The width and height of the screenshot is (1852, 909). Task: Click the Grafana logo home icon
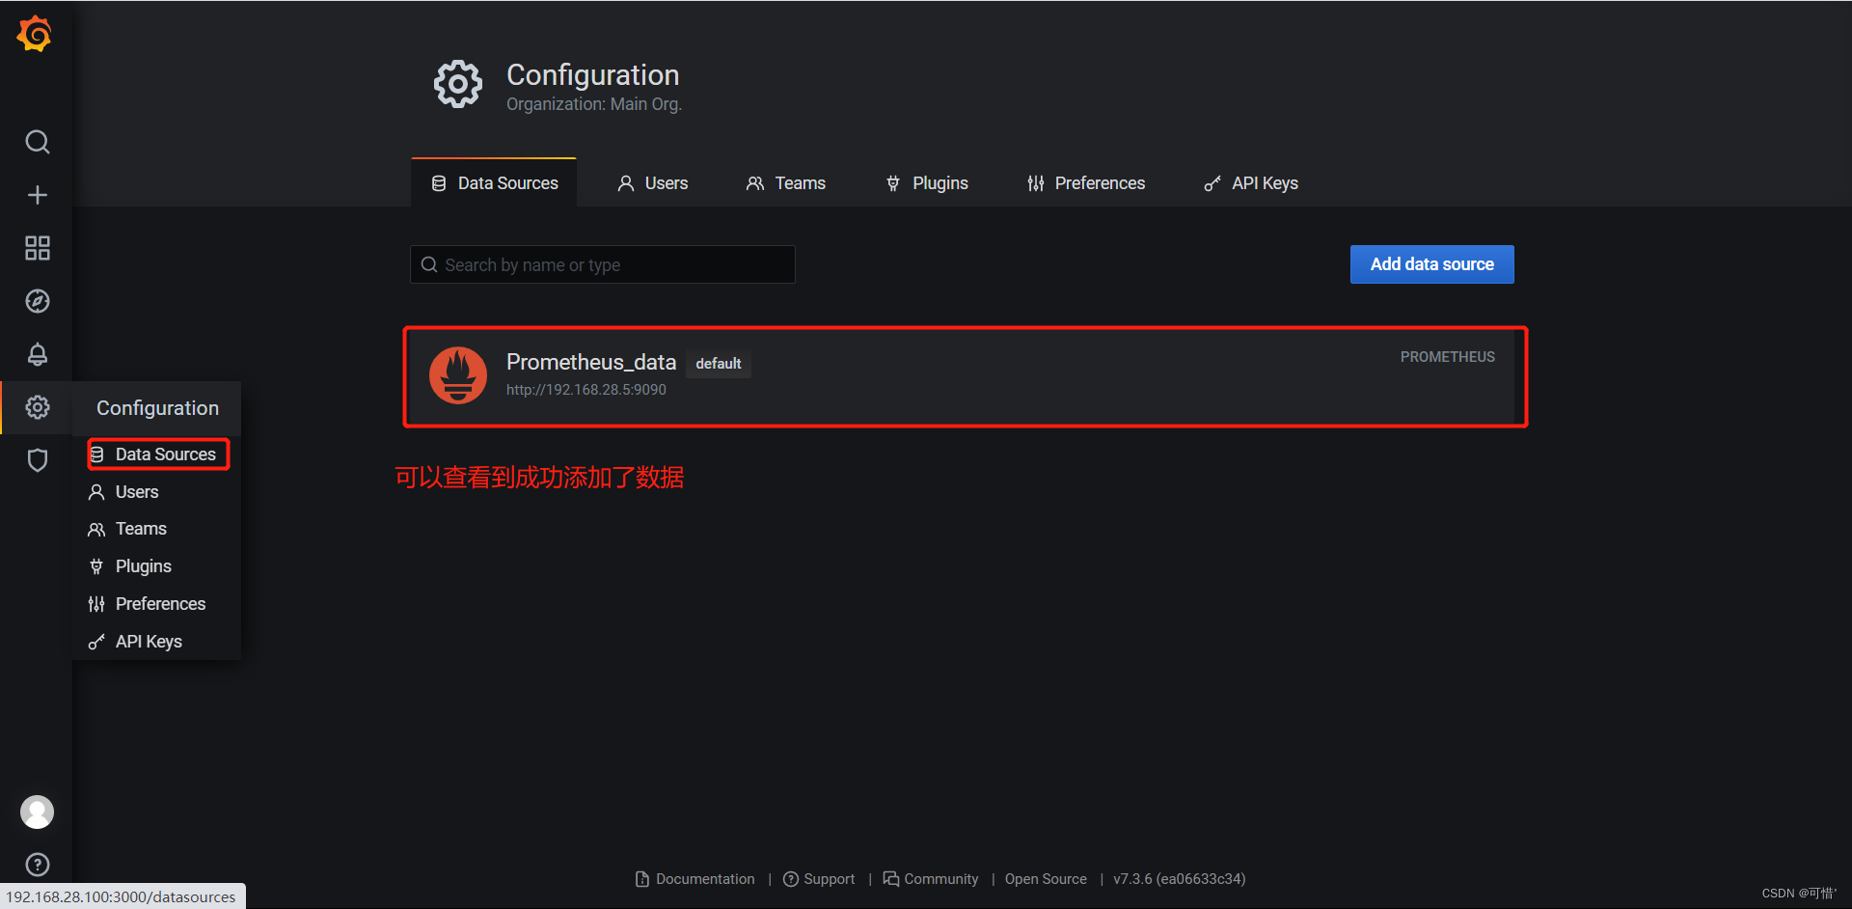pos(35,34)
